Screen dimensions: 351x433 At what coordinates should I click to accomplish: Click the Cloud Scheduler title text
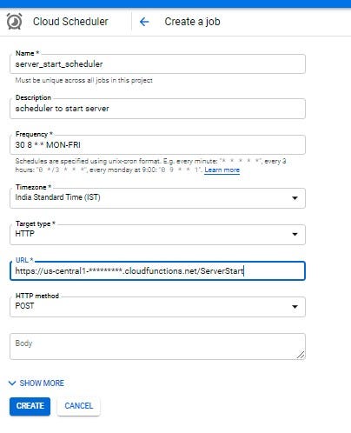click(70, 22)
